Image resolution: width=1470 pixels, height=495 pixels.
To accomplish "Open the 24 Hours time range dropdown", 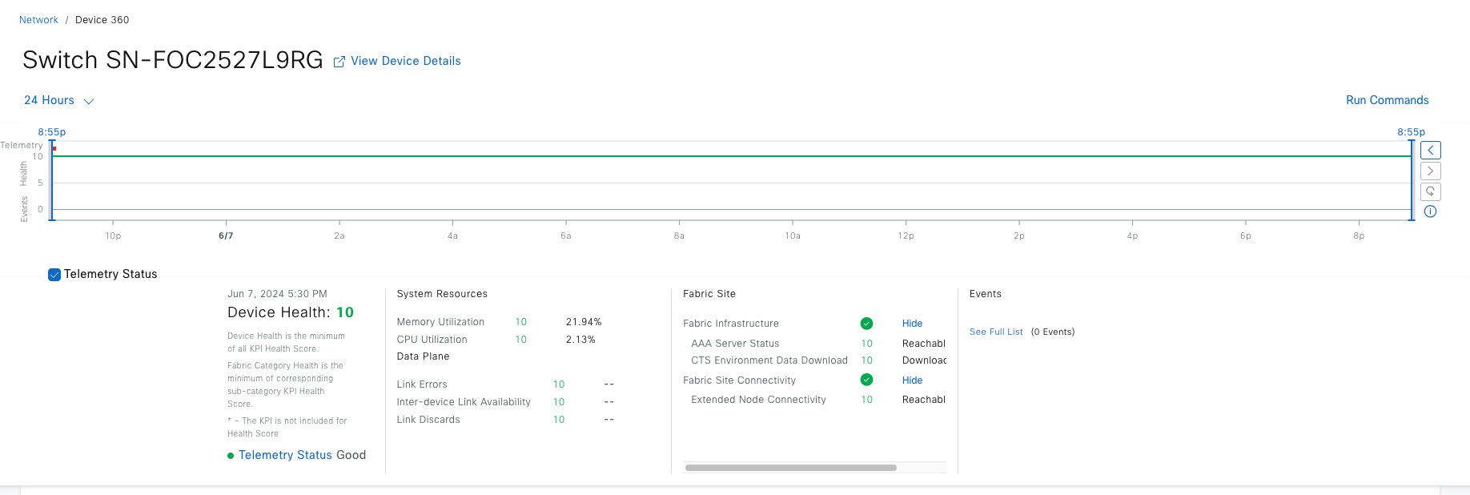I will coord(59,101).
